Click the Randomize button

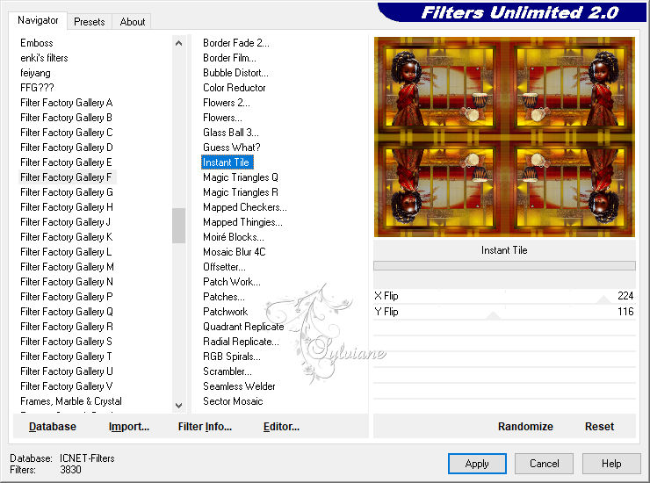click(x=525, y=426)
